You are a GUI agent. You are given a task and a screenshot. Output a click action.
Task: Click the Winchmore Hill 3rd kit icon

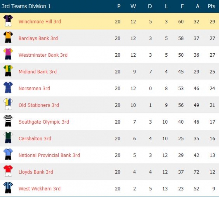(x=8, y=21)
